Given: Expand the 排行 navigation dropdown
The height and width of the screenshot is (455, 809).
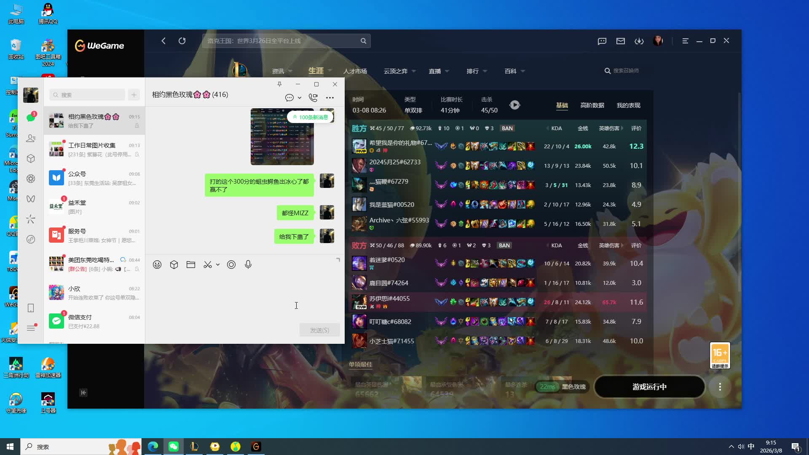Looking at the screenshot, I should [485, 71].
